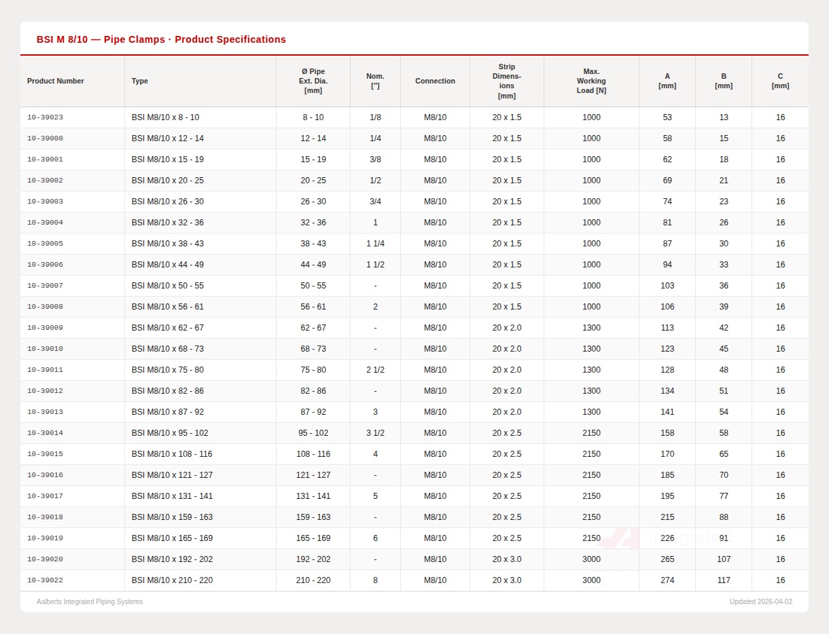Click the Strip Dimensions column header
Image resolution: width=829 pixels, height=634 pixels.
[507, 81]
